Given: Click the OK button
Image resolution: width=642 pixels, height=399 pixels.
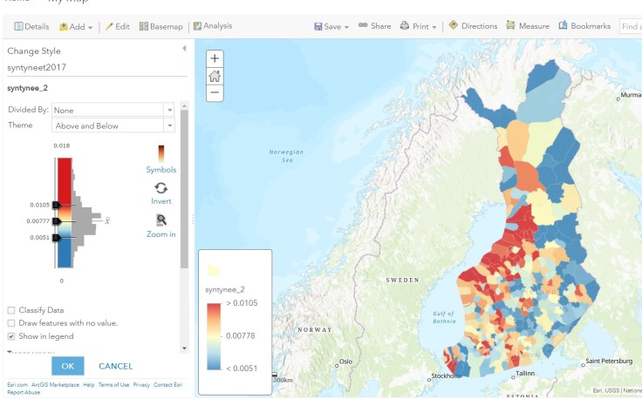Looking at the screenshot, I should (67, 366).
